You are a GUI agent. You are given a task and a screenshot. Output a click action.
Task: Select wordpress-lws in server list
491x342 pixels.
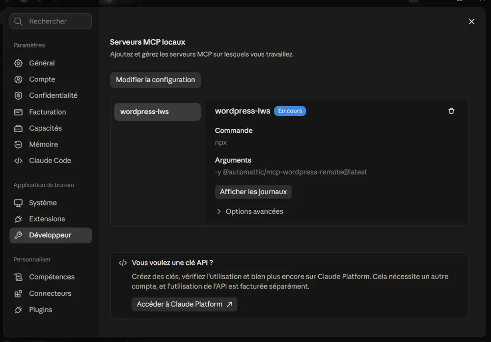[x=158, y=112]
